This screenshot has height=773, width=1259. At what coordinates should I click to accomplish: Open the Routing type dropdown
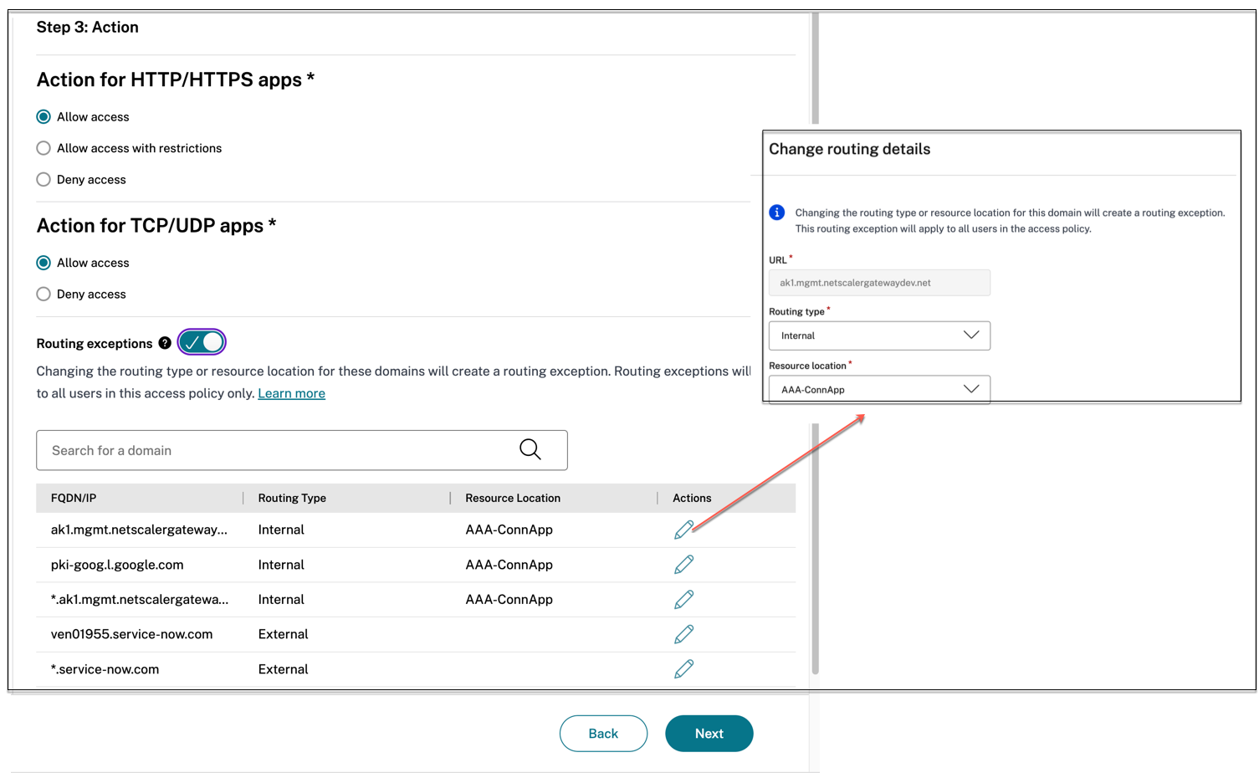(x=879, y=335)
